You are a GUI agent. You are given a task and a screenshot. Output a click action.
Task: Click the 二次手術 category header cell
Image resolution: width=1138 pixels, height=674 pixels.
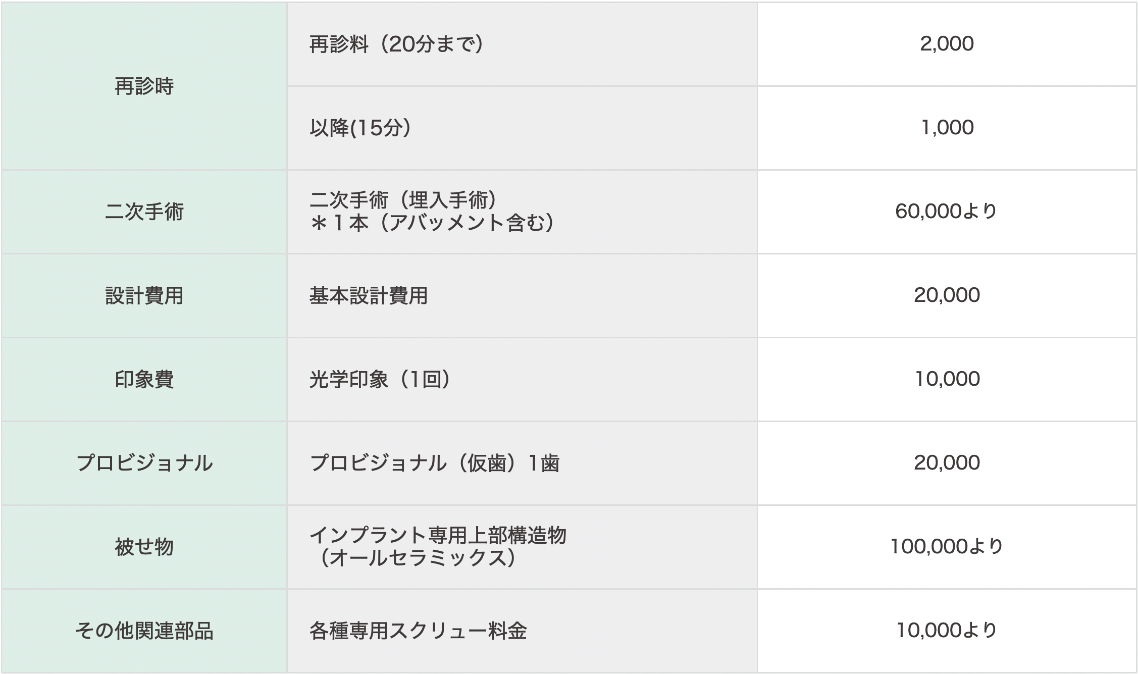[x=144, y=212]
